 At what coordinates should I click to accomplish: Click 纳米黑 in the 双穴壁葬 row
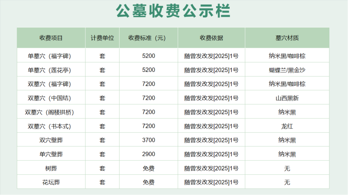tap(287, 140)
